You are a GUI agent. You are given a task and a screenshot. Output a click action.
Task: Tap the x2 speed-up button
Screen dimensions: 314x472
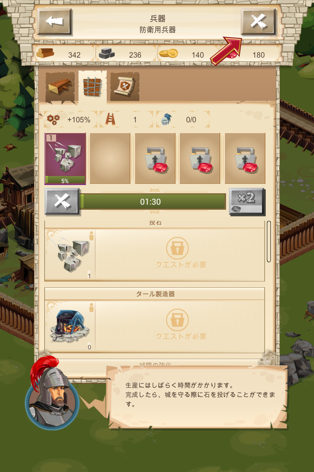click(x=247, y=202)
